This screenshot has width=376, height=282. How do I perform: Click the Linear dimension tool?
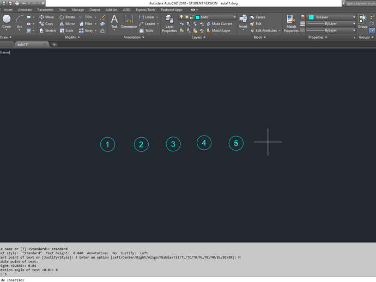[147, 17]
